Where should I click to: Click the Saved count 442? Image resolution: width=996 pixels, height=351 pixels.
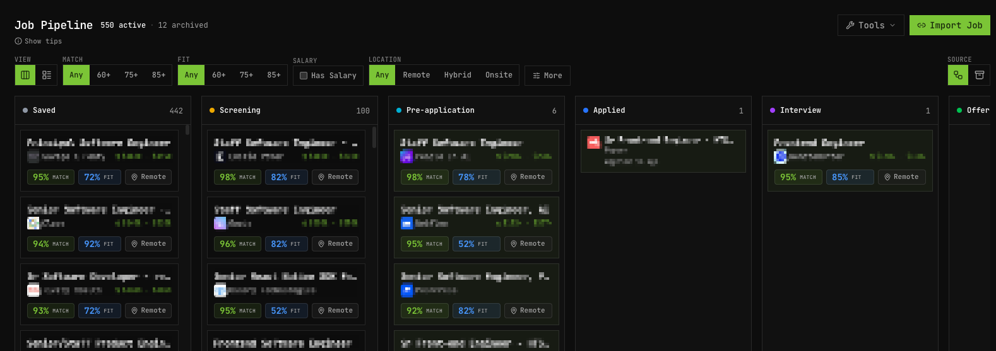[x=176, y=111]
